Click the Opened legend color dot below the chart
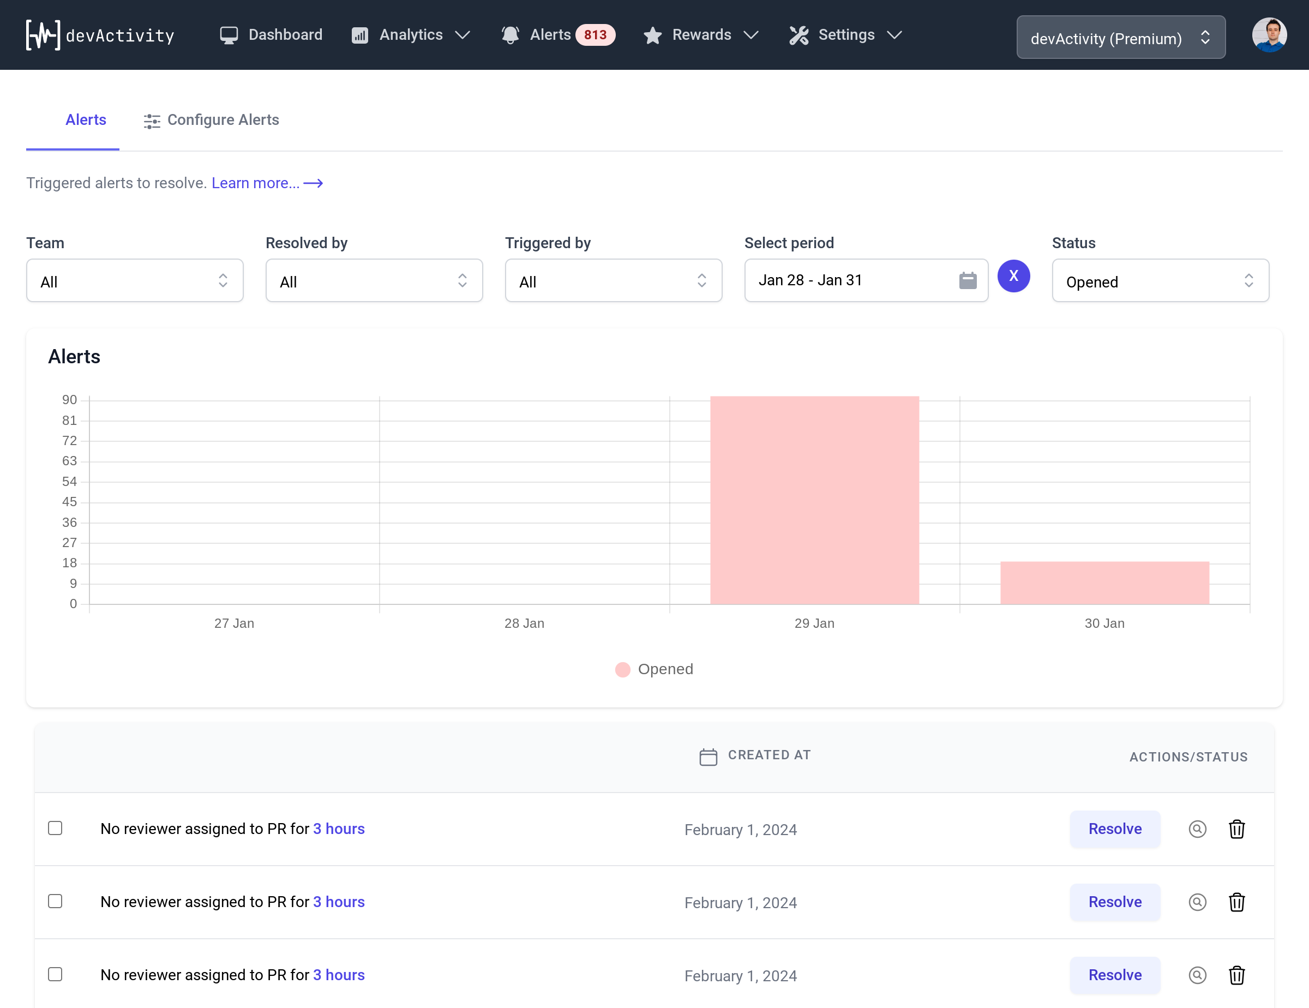 coord(622,669)
